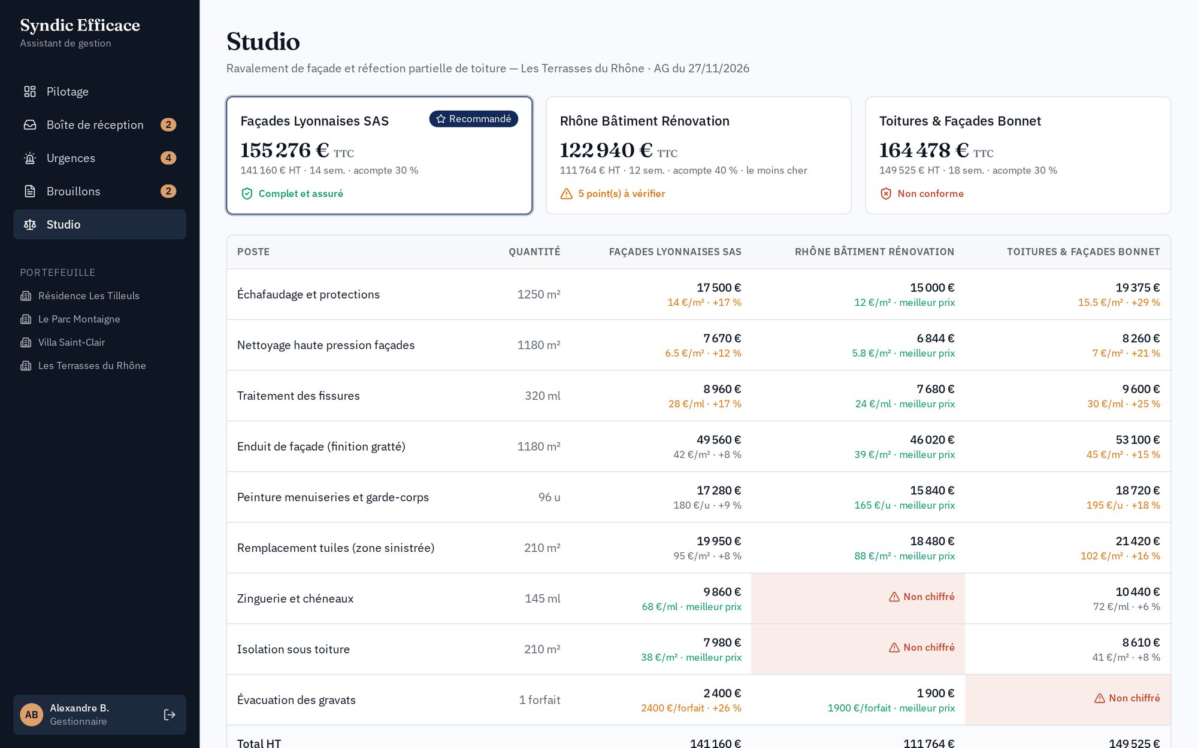The image size is (1198, 748).
Task: Click the warning icon in Évacuation des gravats Non chiffré cell
Action: (x=1100, y=698)
